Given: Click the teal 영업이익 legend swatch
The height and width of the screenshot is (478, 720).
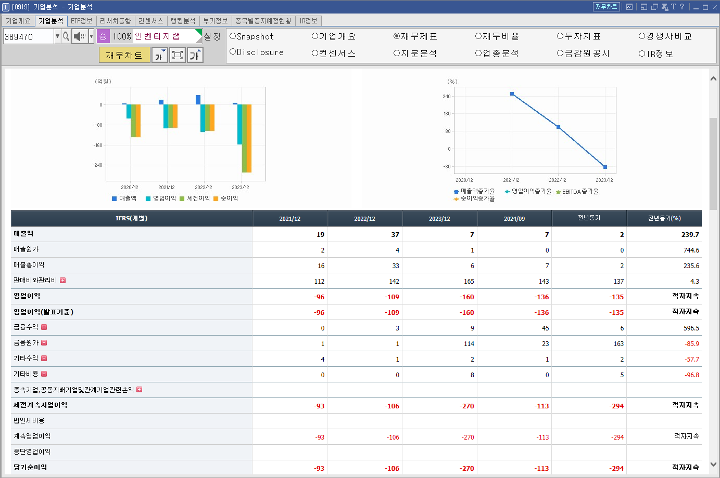Looking at the screenshot, I should coord(148,198).
